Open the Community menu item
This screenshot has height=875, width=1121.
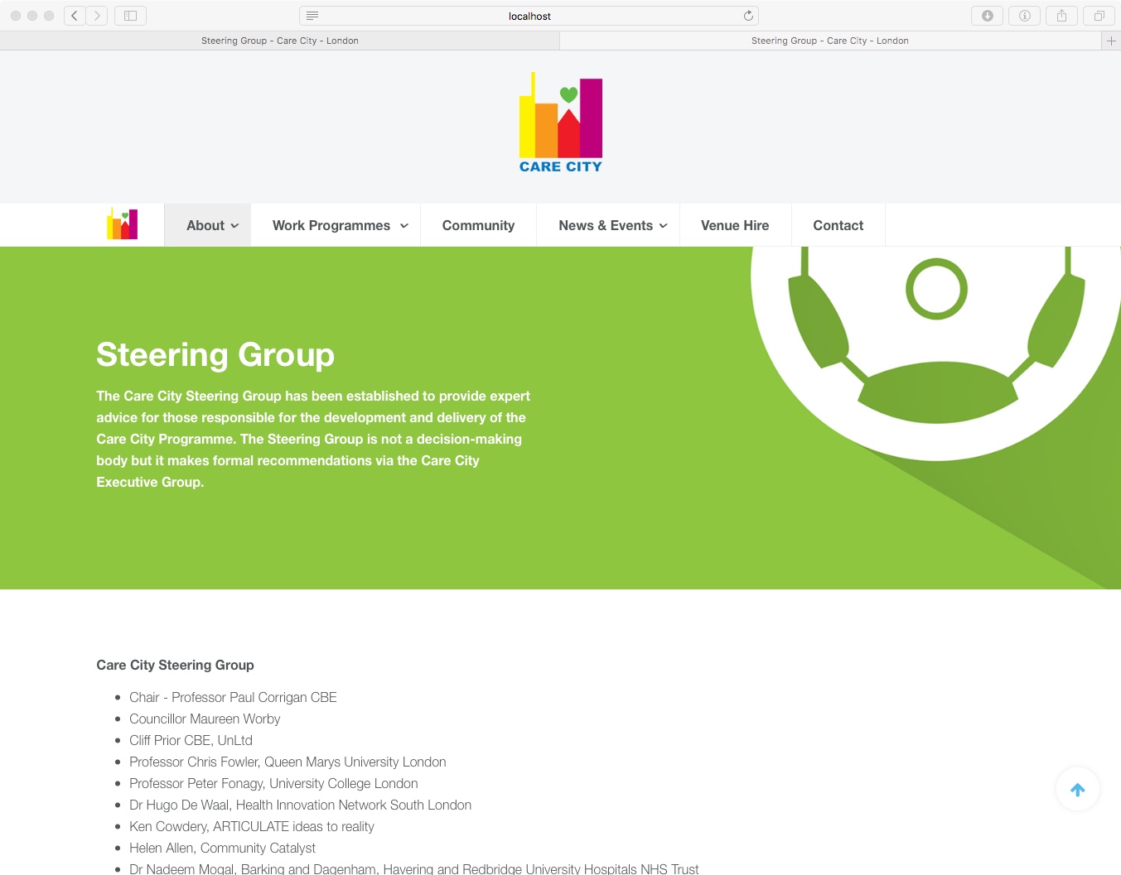click(x=478, y=225)
